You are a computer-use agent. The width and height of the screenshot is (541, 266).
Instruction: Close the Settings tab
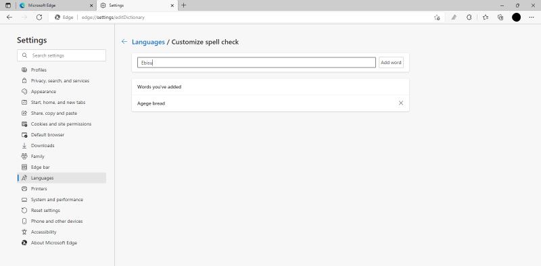pyautogui.click(x=172, y=5)
